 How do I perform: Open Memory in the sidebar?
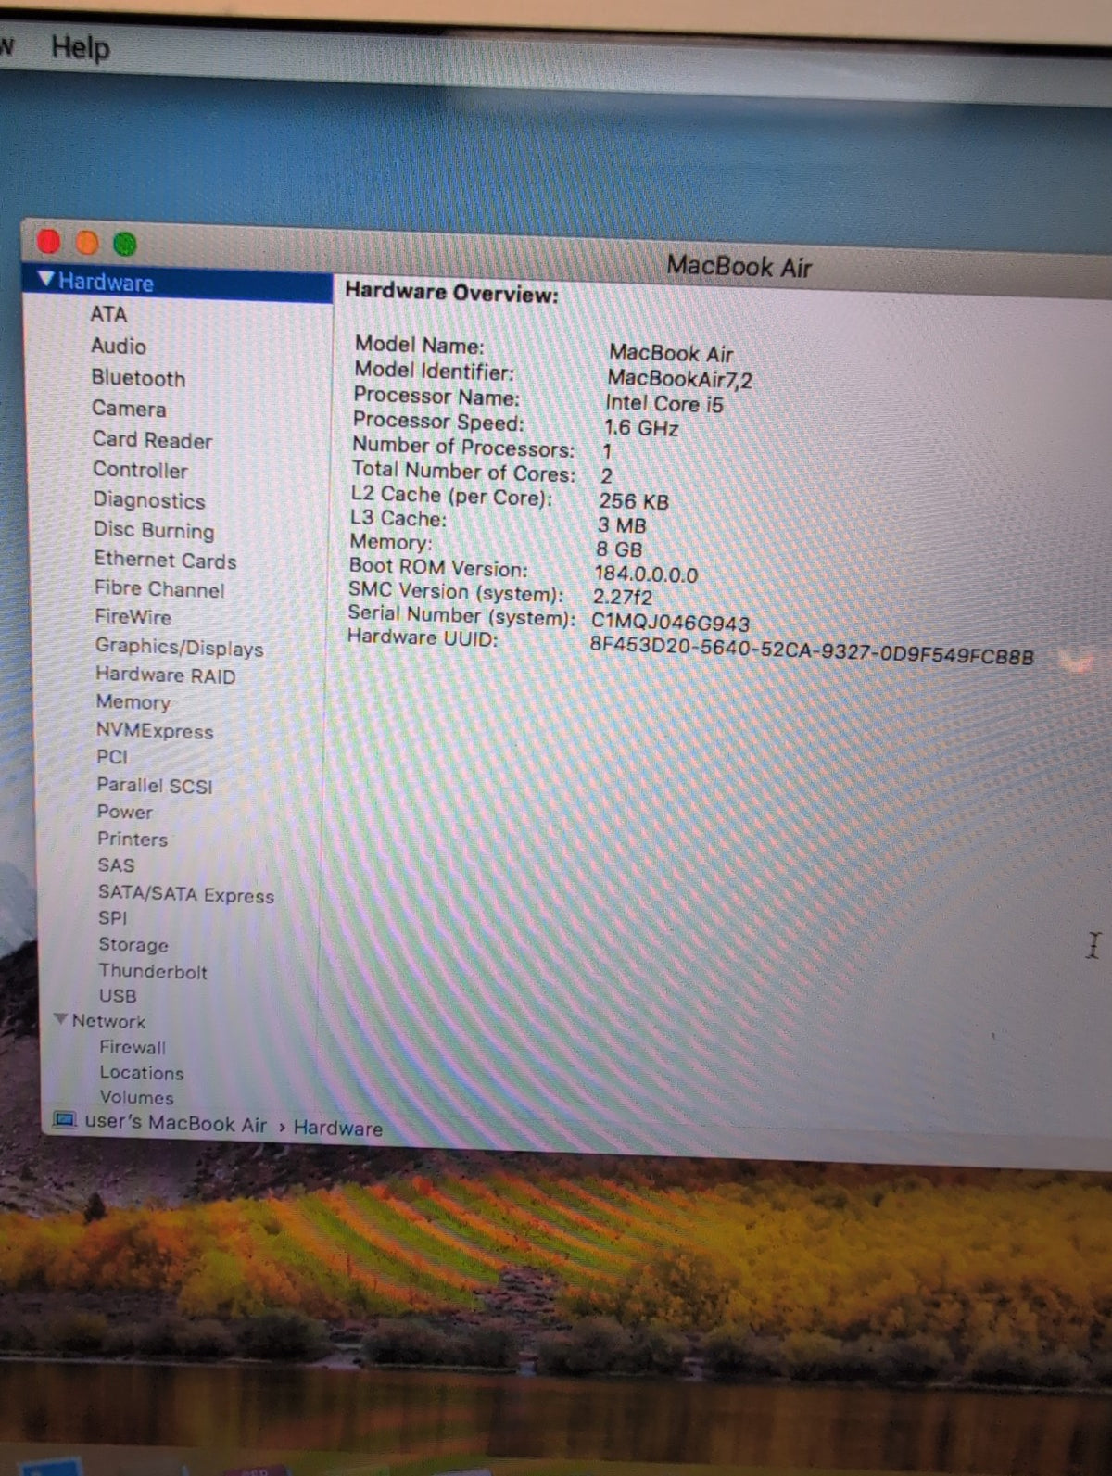point(133,702)
